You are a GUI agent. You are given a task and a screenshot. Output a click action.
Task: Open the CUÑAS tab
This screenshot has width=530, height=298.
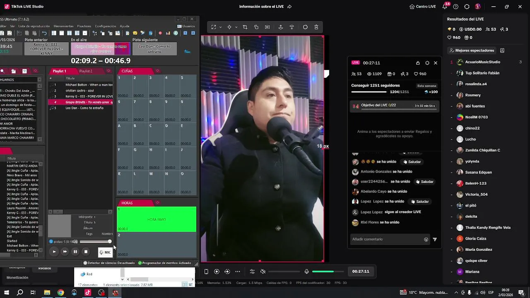point(127,71)
